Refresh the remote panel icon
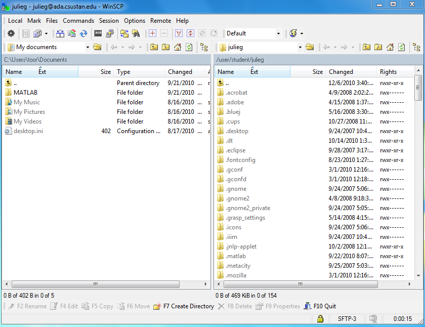This screenshot has height=327, width=425. tap(402, 47)
